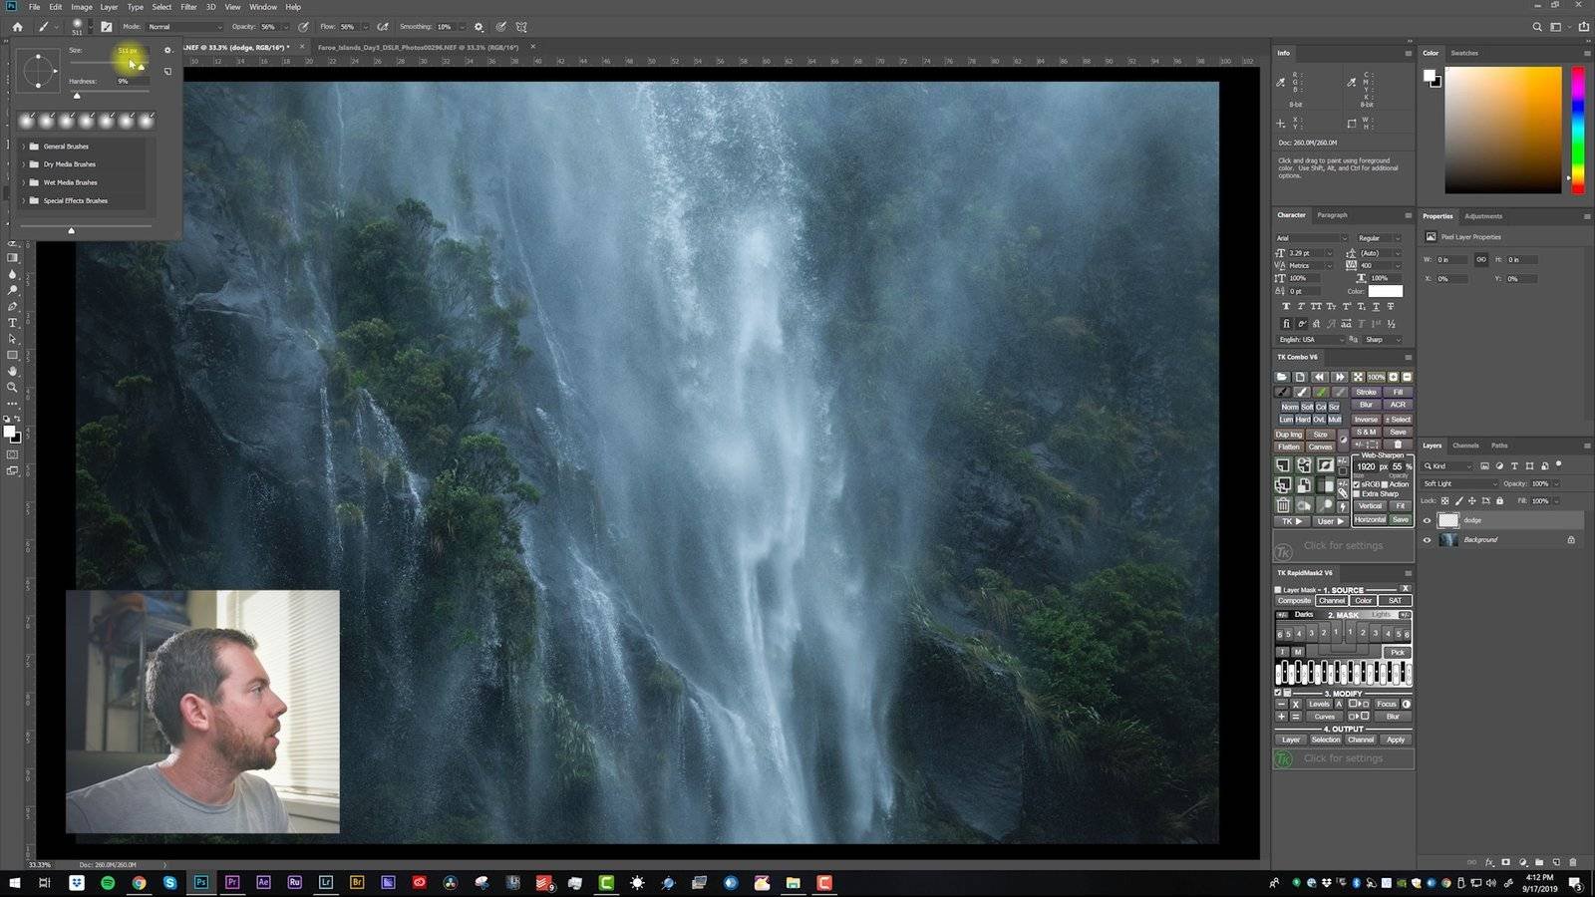1595x897 pixels.
Task: Select the Pen tool
Action: pyautogui.click(x=12, y=307)
